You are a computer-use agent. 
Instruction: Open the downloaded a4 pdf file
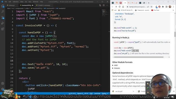pyautogui.click(x=119, y=91)
